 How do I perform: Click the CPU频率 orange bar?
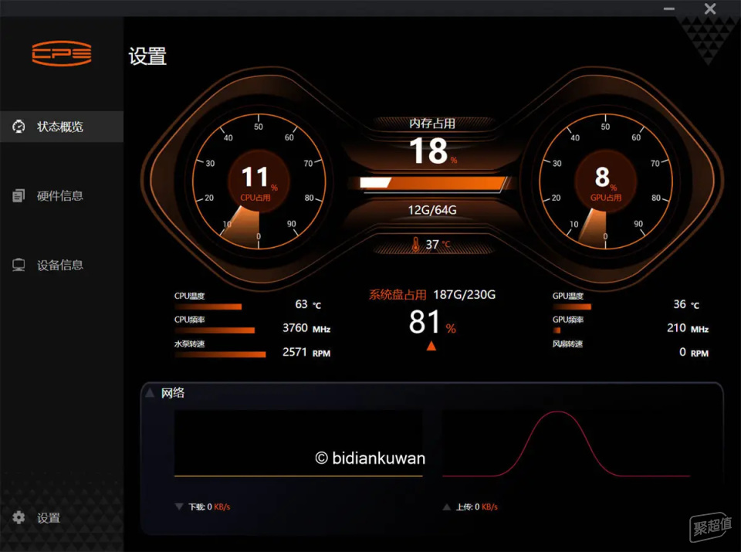[x=215, y=330]
